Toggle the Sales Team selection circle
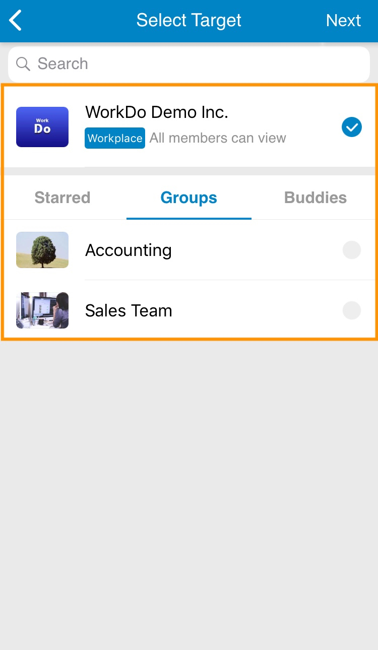This screenshot has height=650, width=378. 352,310
